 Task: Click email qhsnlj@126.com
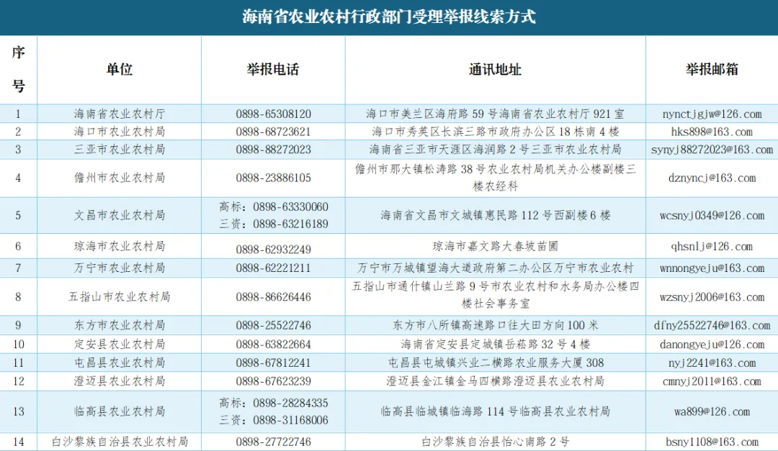point(712,246)
